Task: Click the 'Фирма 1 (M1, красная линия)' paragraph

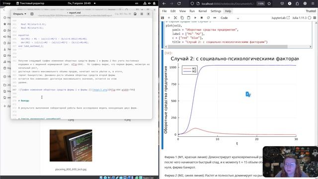Action: tap(214, 162)
